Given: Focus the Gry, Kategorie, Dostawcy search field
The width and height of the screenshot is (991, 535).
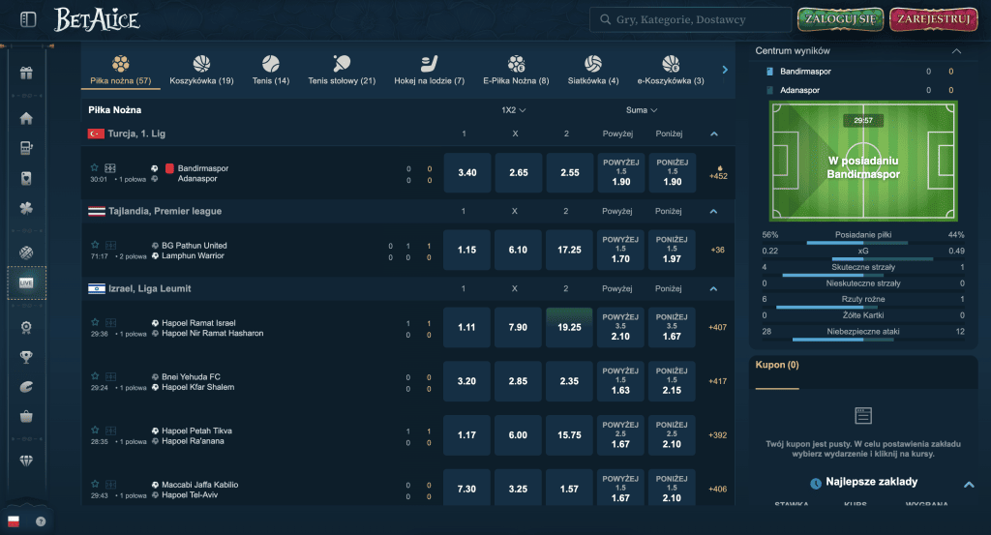Looking at the screenshot, I should tap(690, 19).
